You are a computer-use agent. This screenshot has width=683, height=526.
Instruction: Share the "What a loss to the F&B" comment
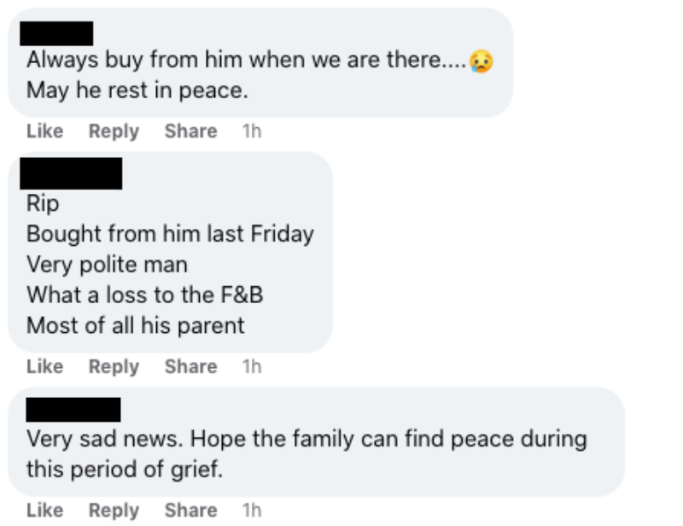190,366
